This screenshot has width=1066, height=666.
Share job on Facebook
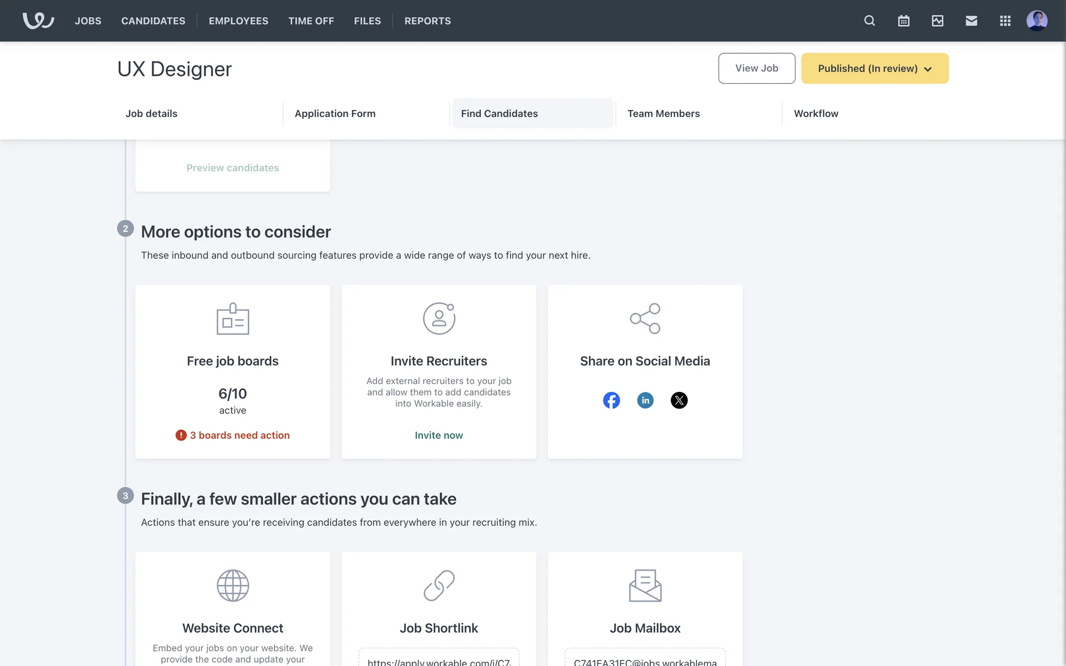[611, 400]
